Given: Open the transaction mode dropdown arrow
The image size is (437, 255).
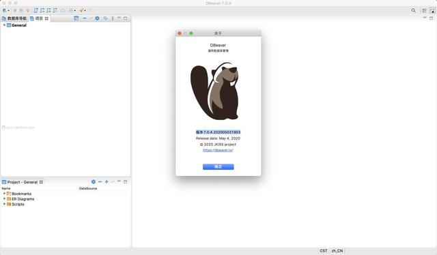Looking at the screenshot, I should coord(74,11).
